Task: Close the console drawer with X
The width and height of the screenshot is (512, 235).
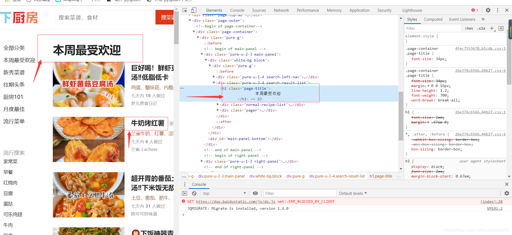Action: [507, 184]
